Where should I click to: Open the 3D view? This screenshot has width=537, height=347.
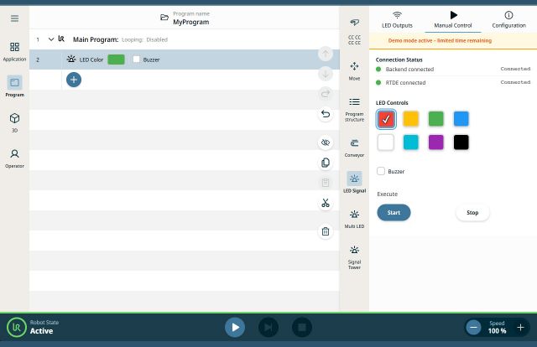click(14, 122)
